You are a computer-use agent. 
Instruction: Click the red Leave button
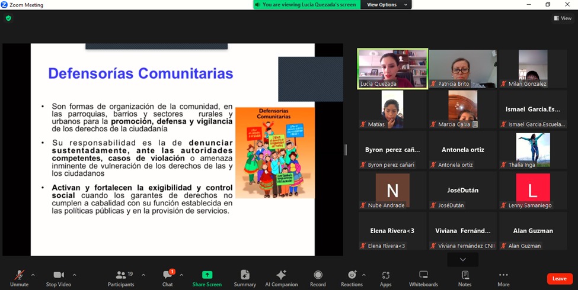pos(559,279)
